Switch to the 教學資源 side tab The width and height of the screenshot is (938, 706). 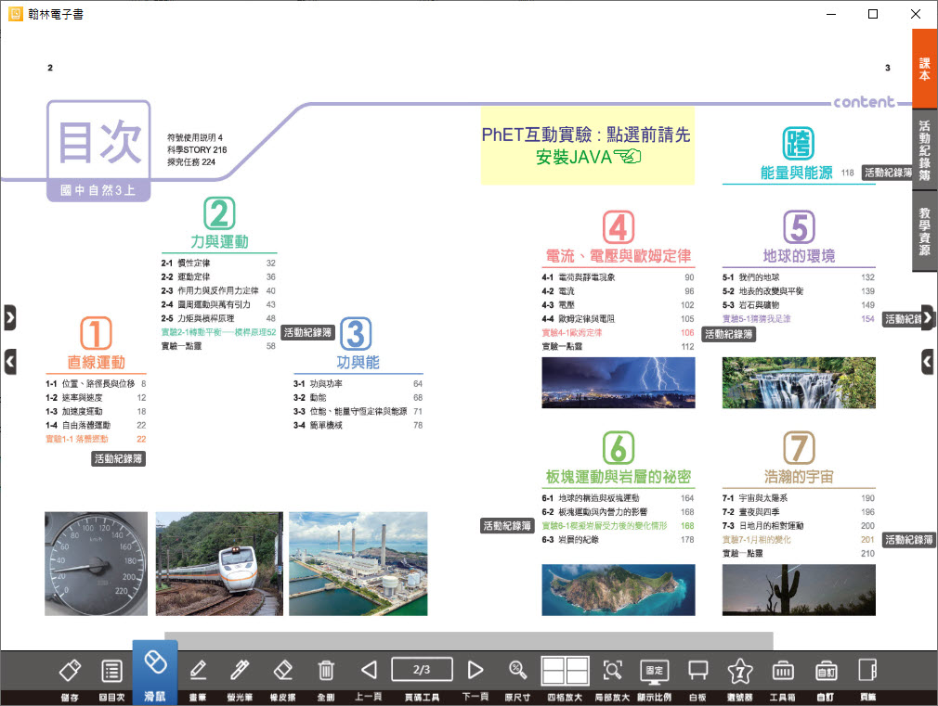[924, 231]
